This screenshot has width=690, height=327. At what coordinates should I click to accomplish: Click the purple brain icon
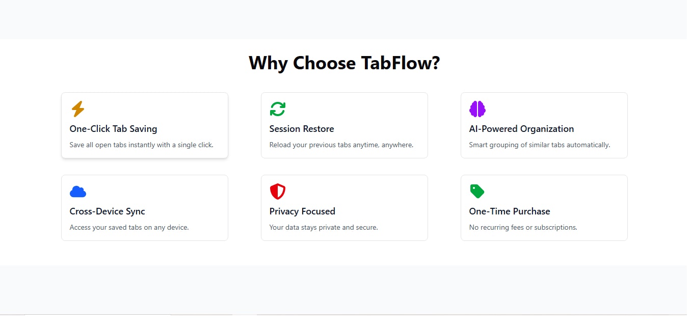pos(477,109)
